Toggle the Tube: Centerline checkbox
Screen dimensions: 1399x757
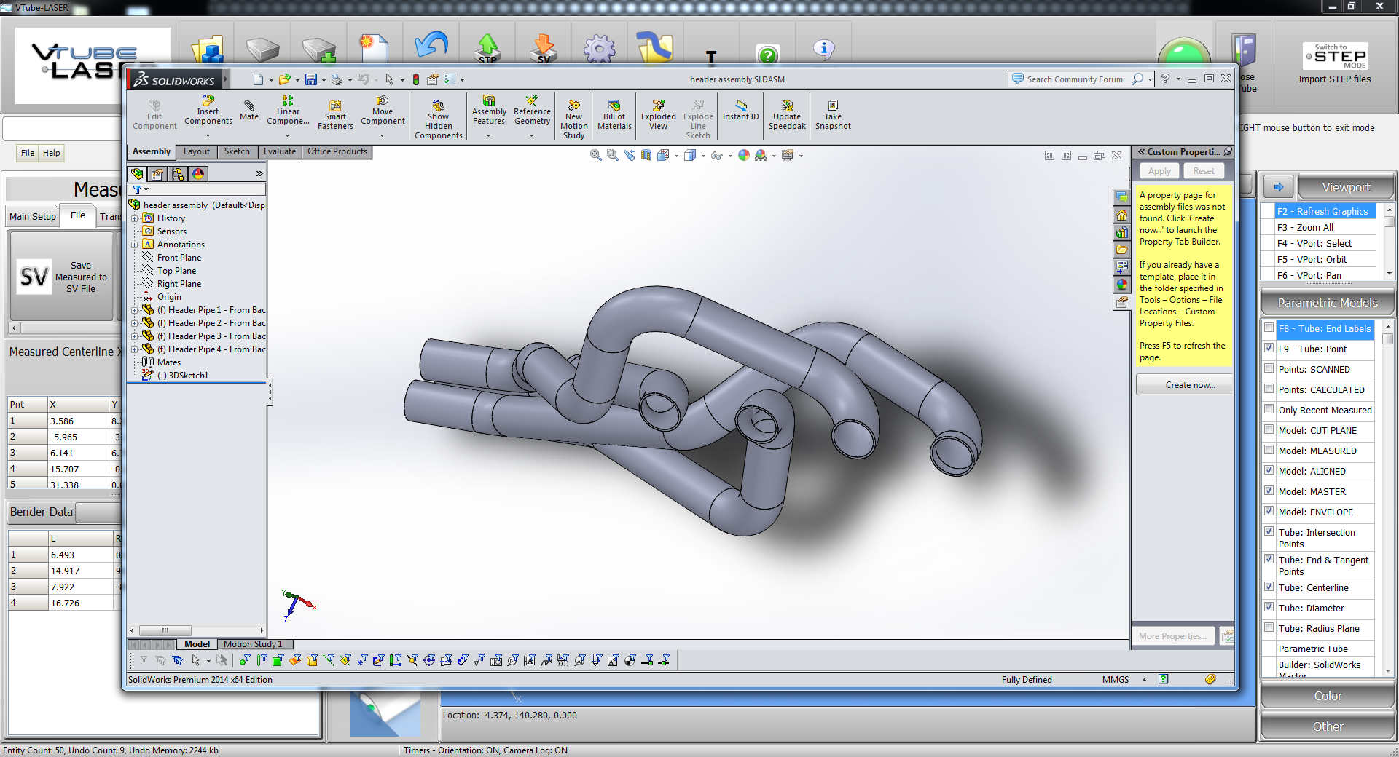1269,587
